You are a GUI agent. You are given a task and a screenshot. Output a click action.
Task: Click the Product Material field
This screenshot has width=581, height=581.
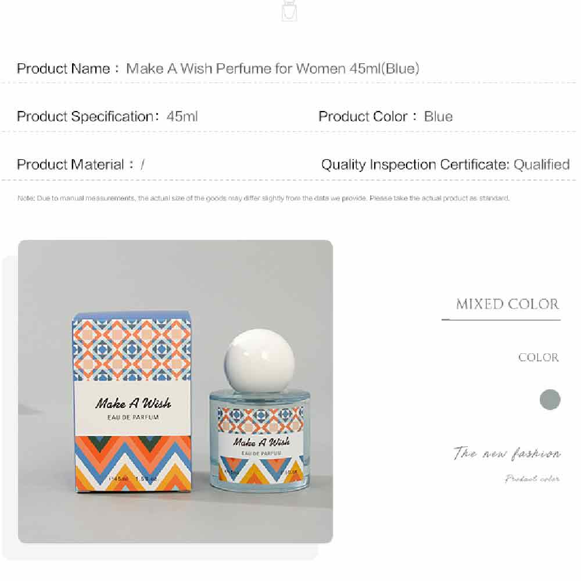[81, 164]
